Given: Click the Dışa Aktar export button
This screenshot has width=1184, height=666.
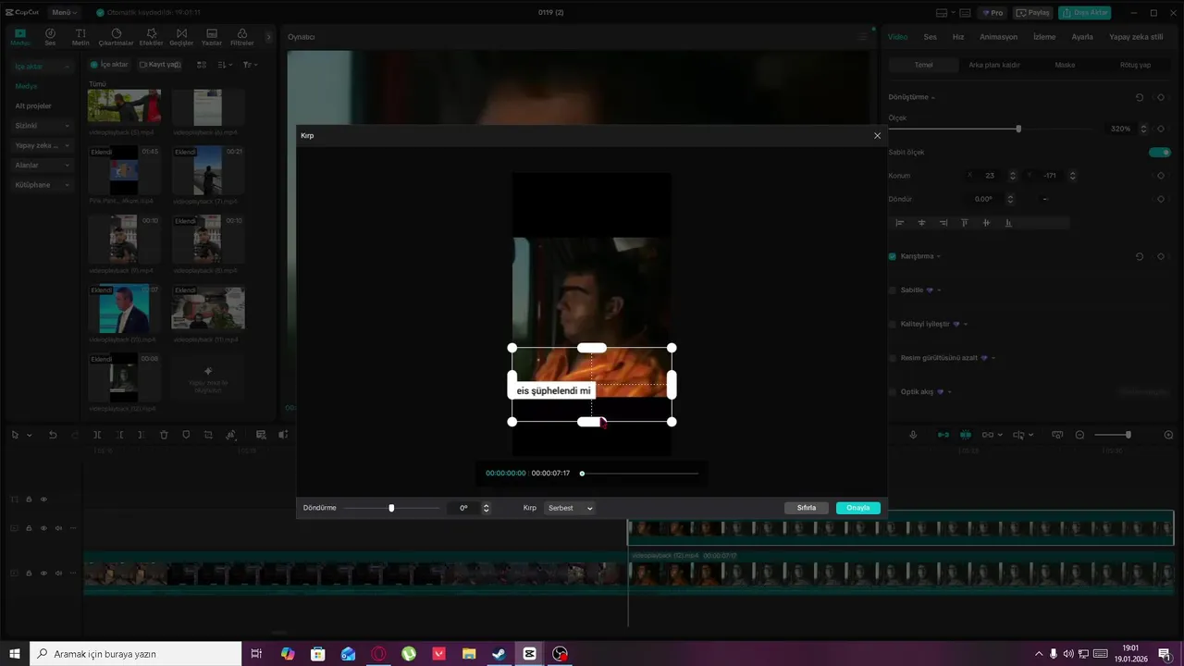Looking at the screenshot, I should tap(1084, 13).
